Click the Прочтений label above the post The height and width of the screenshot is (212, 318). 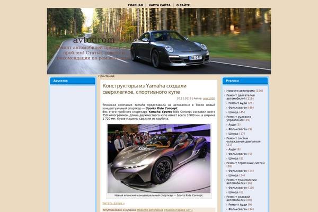click(x=107, y=76)
